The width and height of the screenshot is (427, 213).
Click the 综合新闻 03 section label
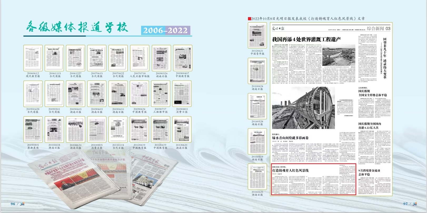[379, 28]
